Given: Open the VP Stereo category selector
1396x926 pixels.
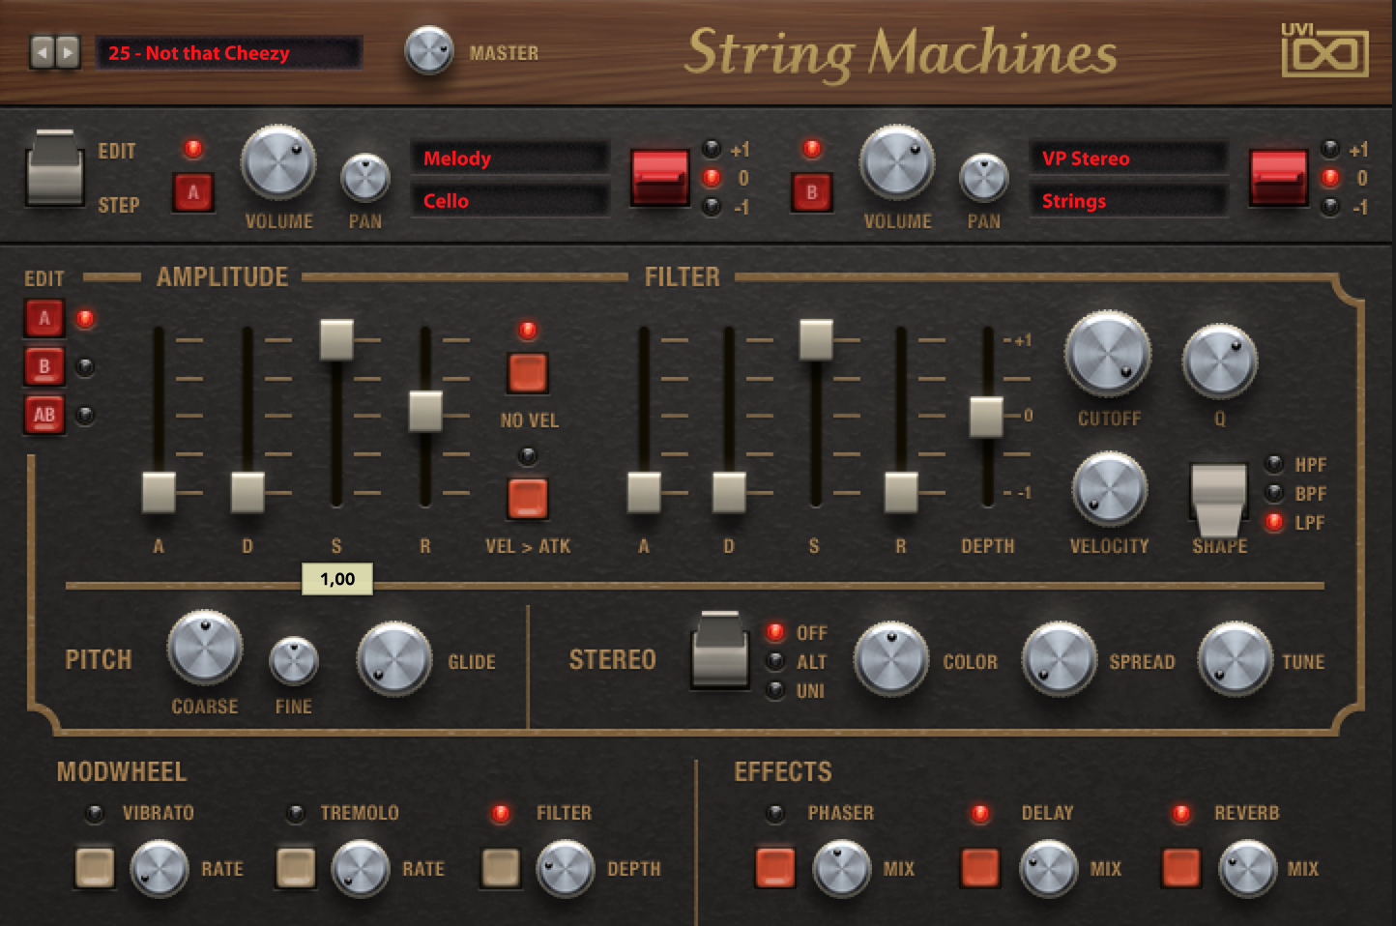Looking at the screenshot, I should click(x=1128, y=158).
